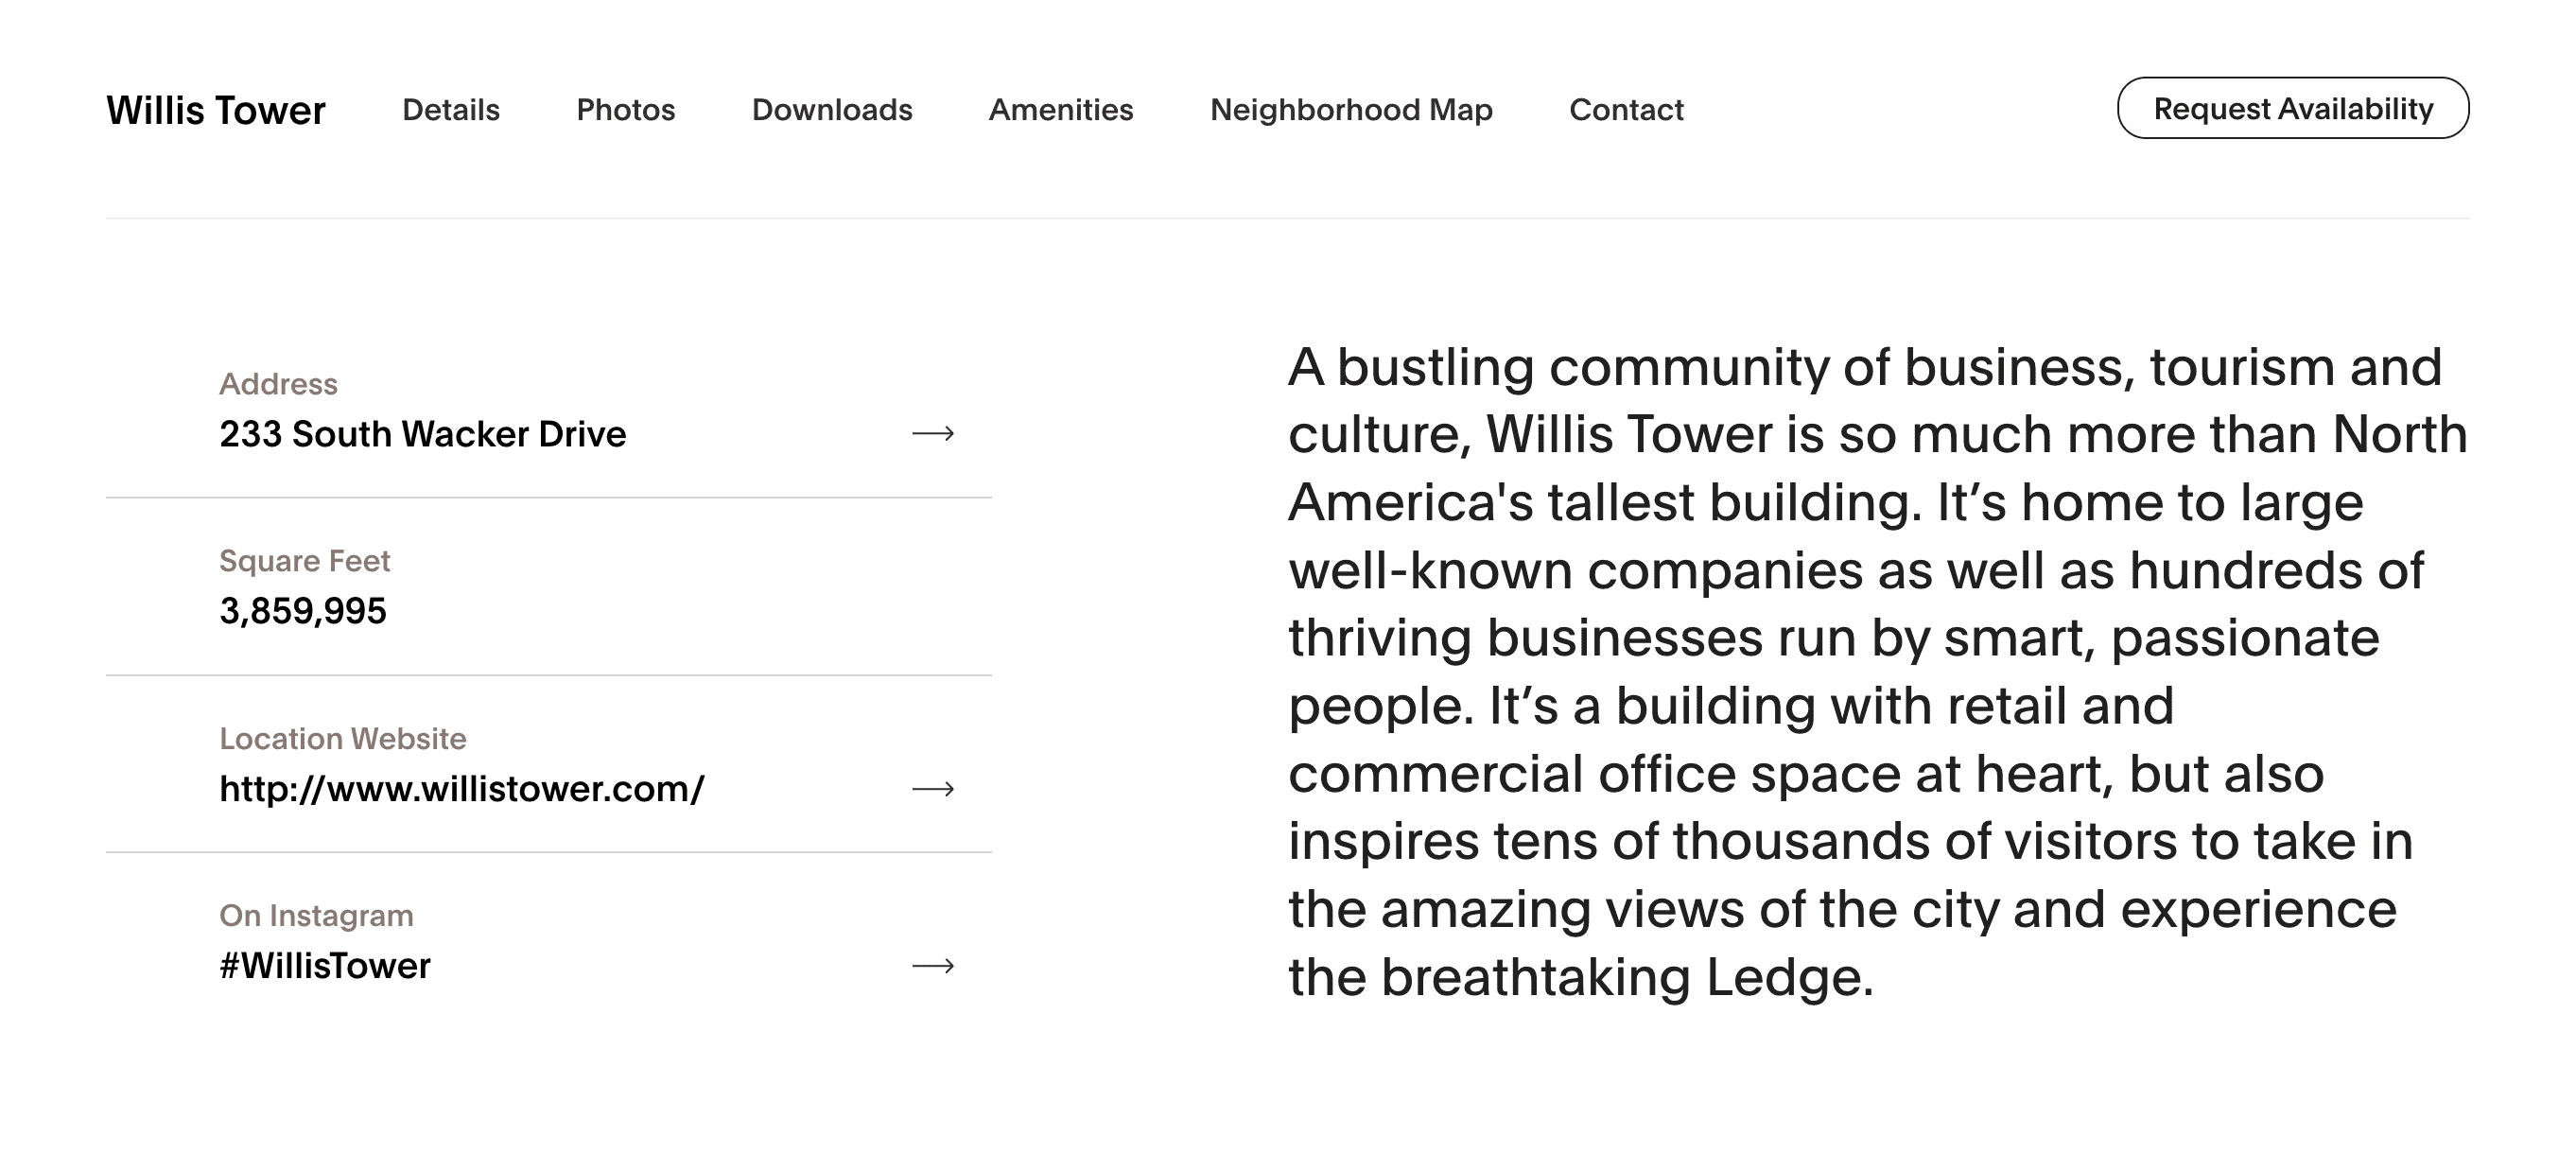Click the Request Availability button
Screen dimensions: 2576x1171
tap(2293, 108)
